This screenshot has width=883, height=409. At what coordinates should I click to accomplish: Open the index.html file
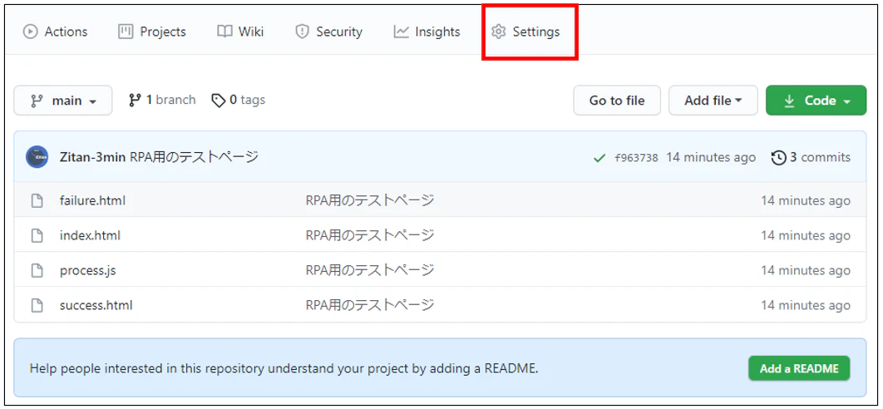[x=90, y=235]
